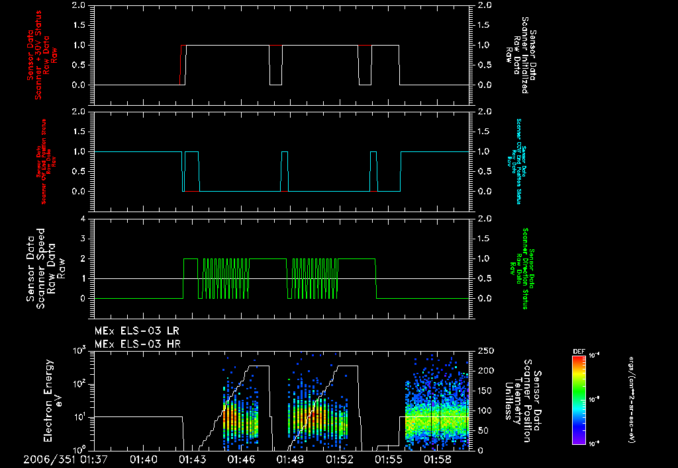Click the red top of the DEF color bar
Viewport: 678px width, 468px height.
(579, 358)
